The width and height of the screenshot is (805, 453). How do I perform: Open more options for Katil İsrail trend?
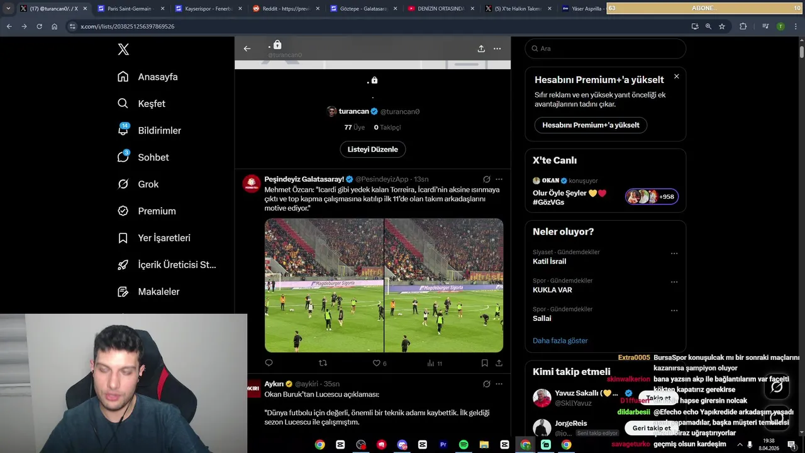tap(674, 254)
